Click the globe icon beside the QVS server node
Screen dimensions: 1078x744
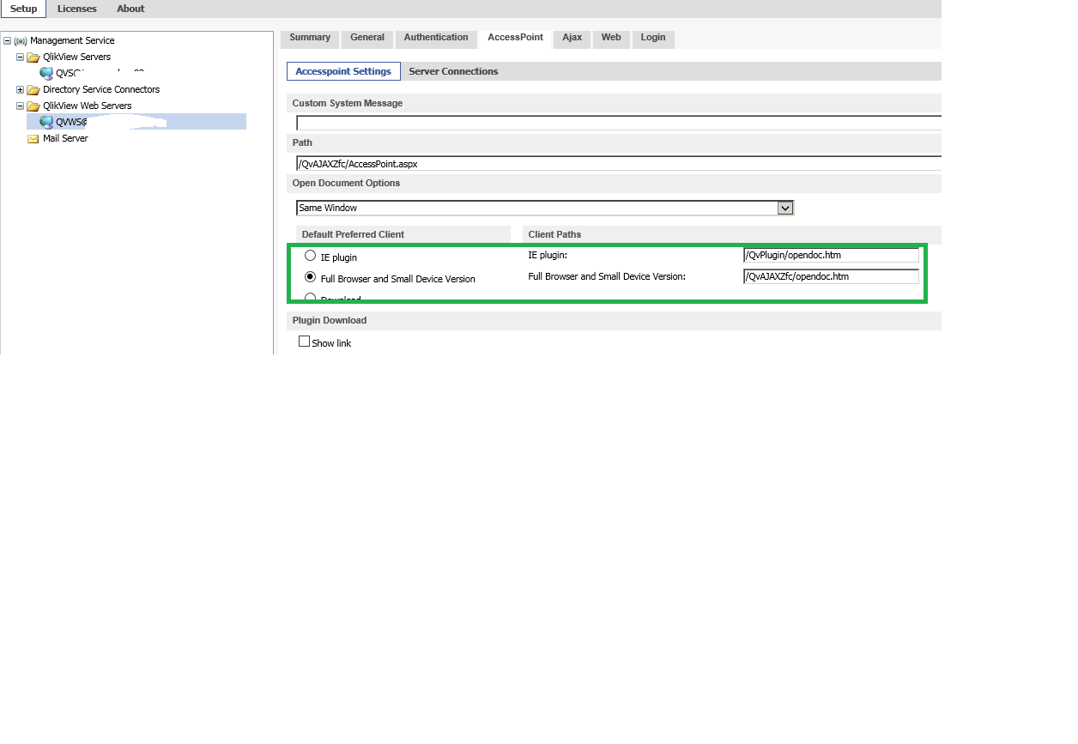pyautogui.click(x=46, y=73)
